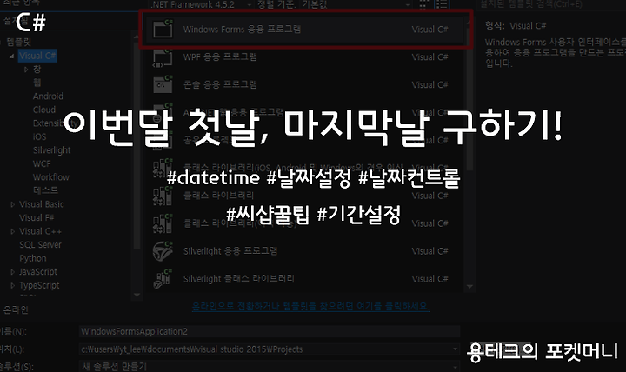
Task: Collapse the Visual C# tree node
Action: coord(12,56)
